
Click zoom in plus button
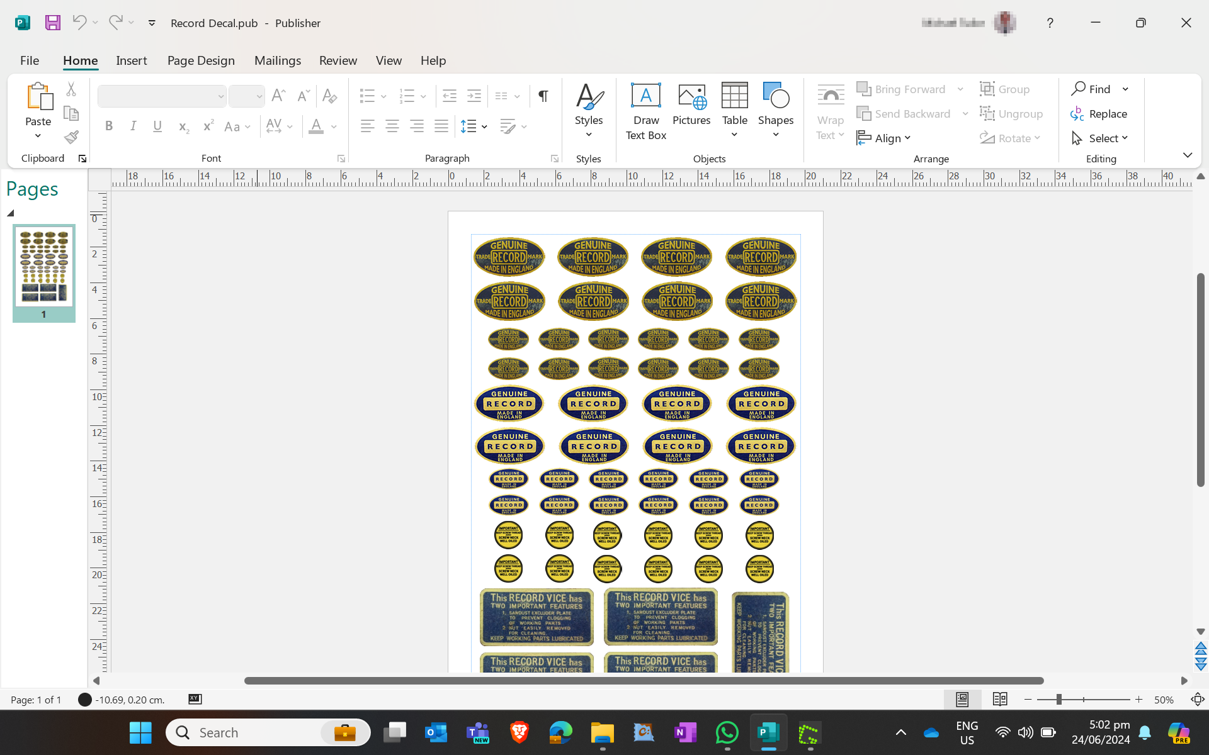tap(1138, 699)
